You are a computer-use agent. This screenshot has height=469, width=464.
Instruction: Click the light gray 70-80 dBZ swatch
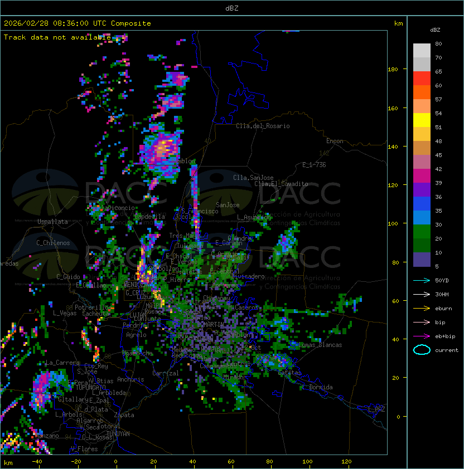(x=422, y=51)
